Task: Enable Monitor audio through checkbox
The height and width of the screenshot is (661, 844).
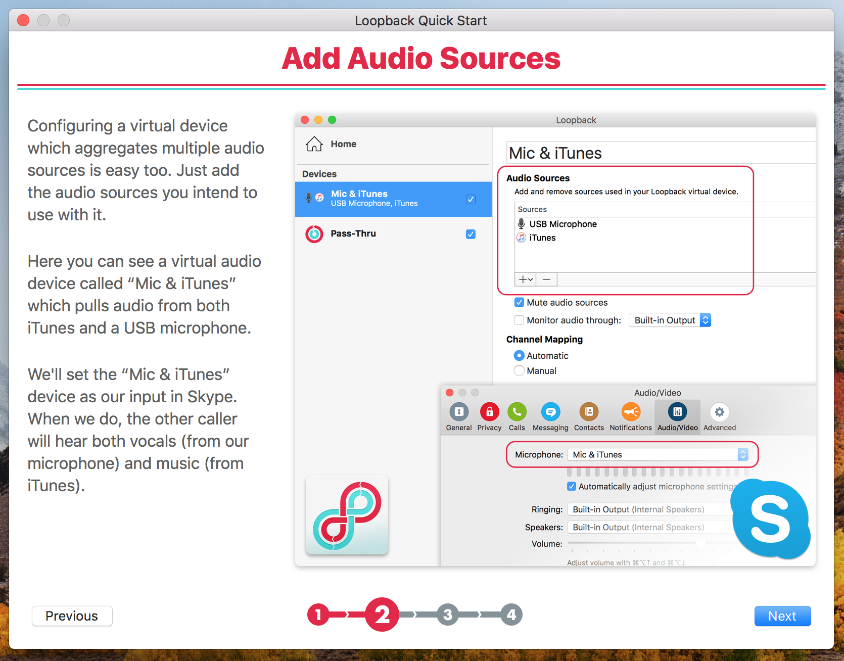Action: pos(519,320)
